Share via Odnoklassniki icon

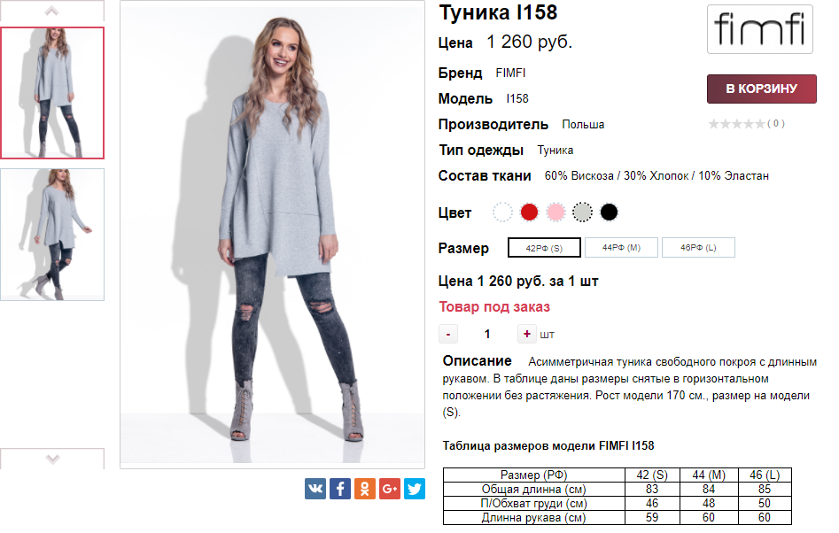pos(365,489)
